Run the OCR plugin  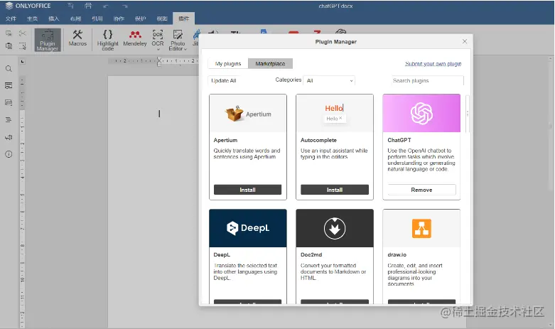tap(158, 38)
